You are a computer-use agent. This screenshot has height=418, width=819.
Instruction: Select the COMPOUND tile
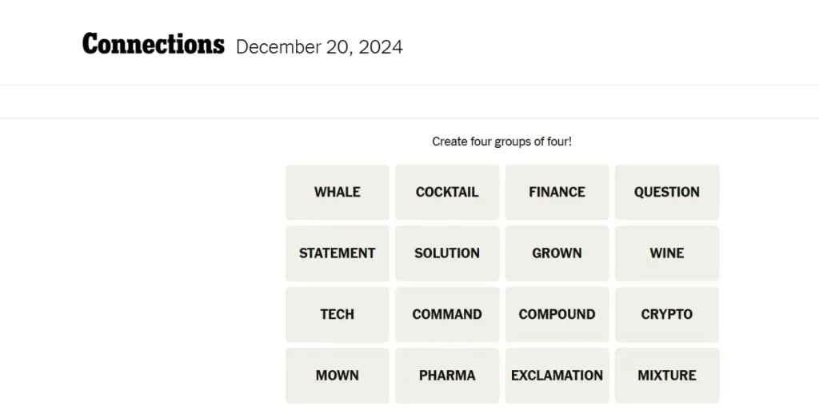(557, 314)
